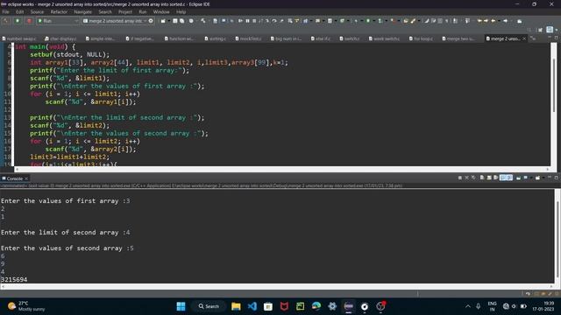
Task: Open the Refactor menu
Action: coord(59,11)
